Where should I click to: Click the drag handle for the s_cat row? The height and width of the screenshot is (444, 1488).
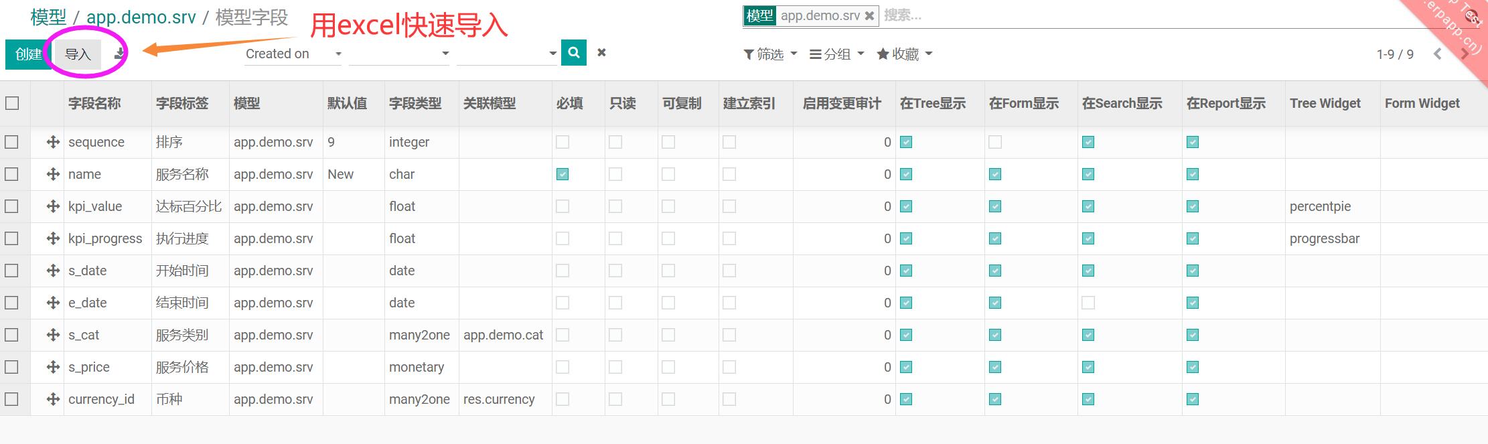tap(53, 335)
